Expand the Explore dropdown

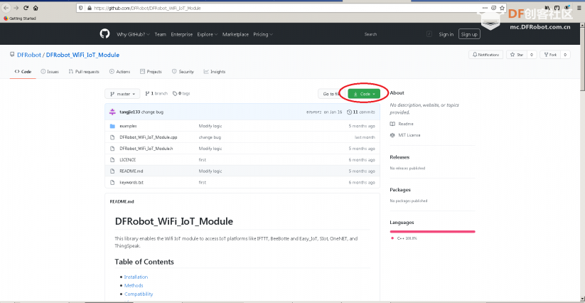click(208, 34)
